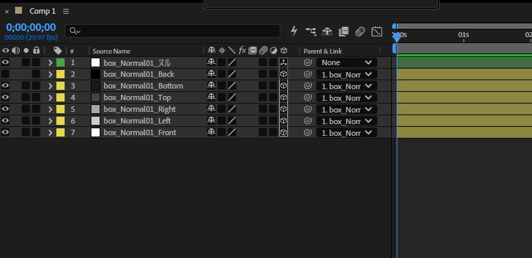Select the box_Normal01_Front layer name
This screenshot has width=532, height=258.
(140, 132)
